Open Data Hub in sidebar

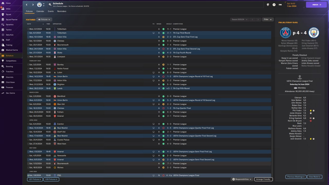10,35
